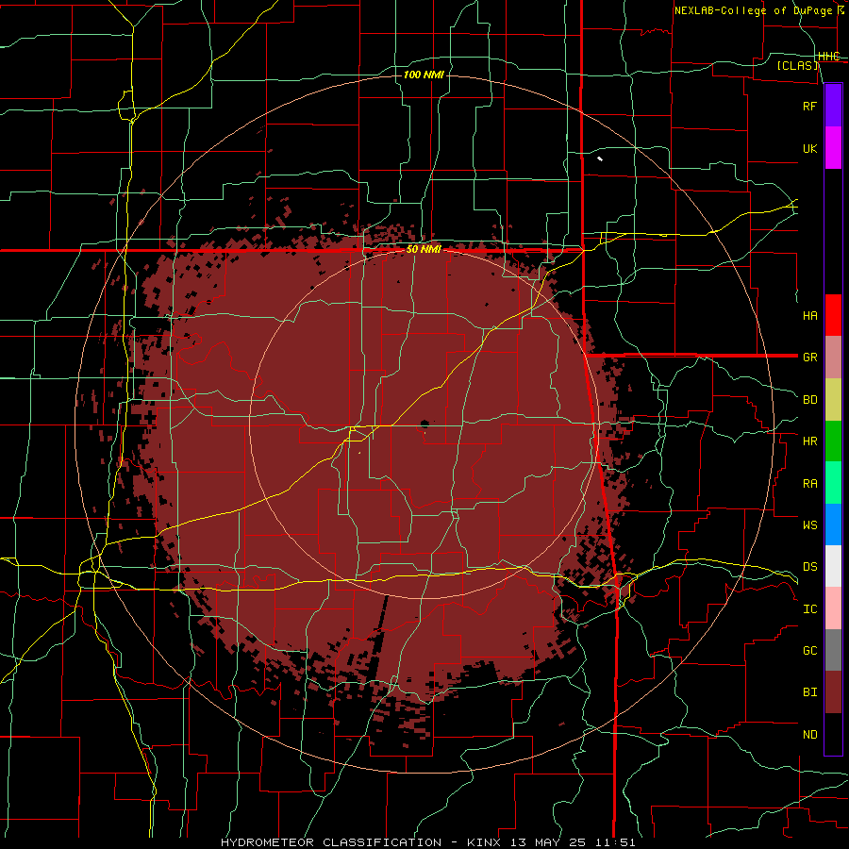Click the 100 NMI range ring label

424,75
